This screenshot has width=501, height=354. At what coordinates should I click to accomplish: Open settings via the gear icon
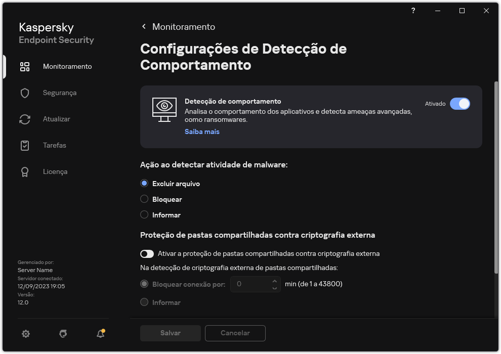[x=25, y=334]
